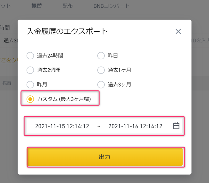Image resolution: width=209 pixels, height=183 pixels.
Task: Click the 振替 item in the background row
Action: pos(7,83)
